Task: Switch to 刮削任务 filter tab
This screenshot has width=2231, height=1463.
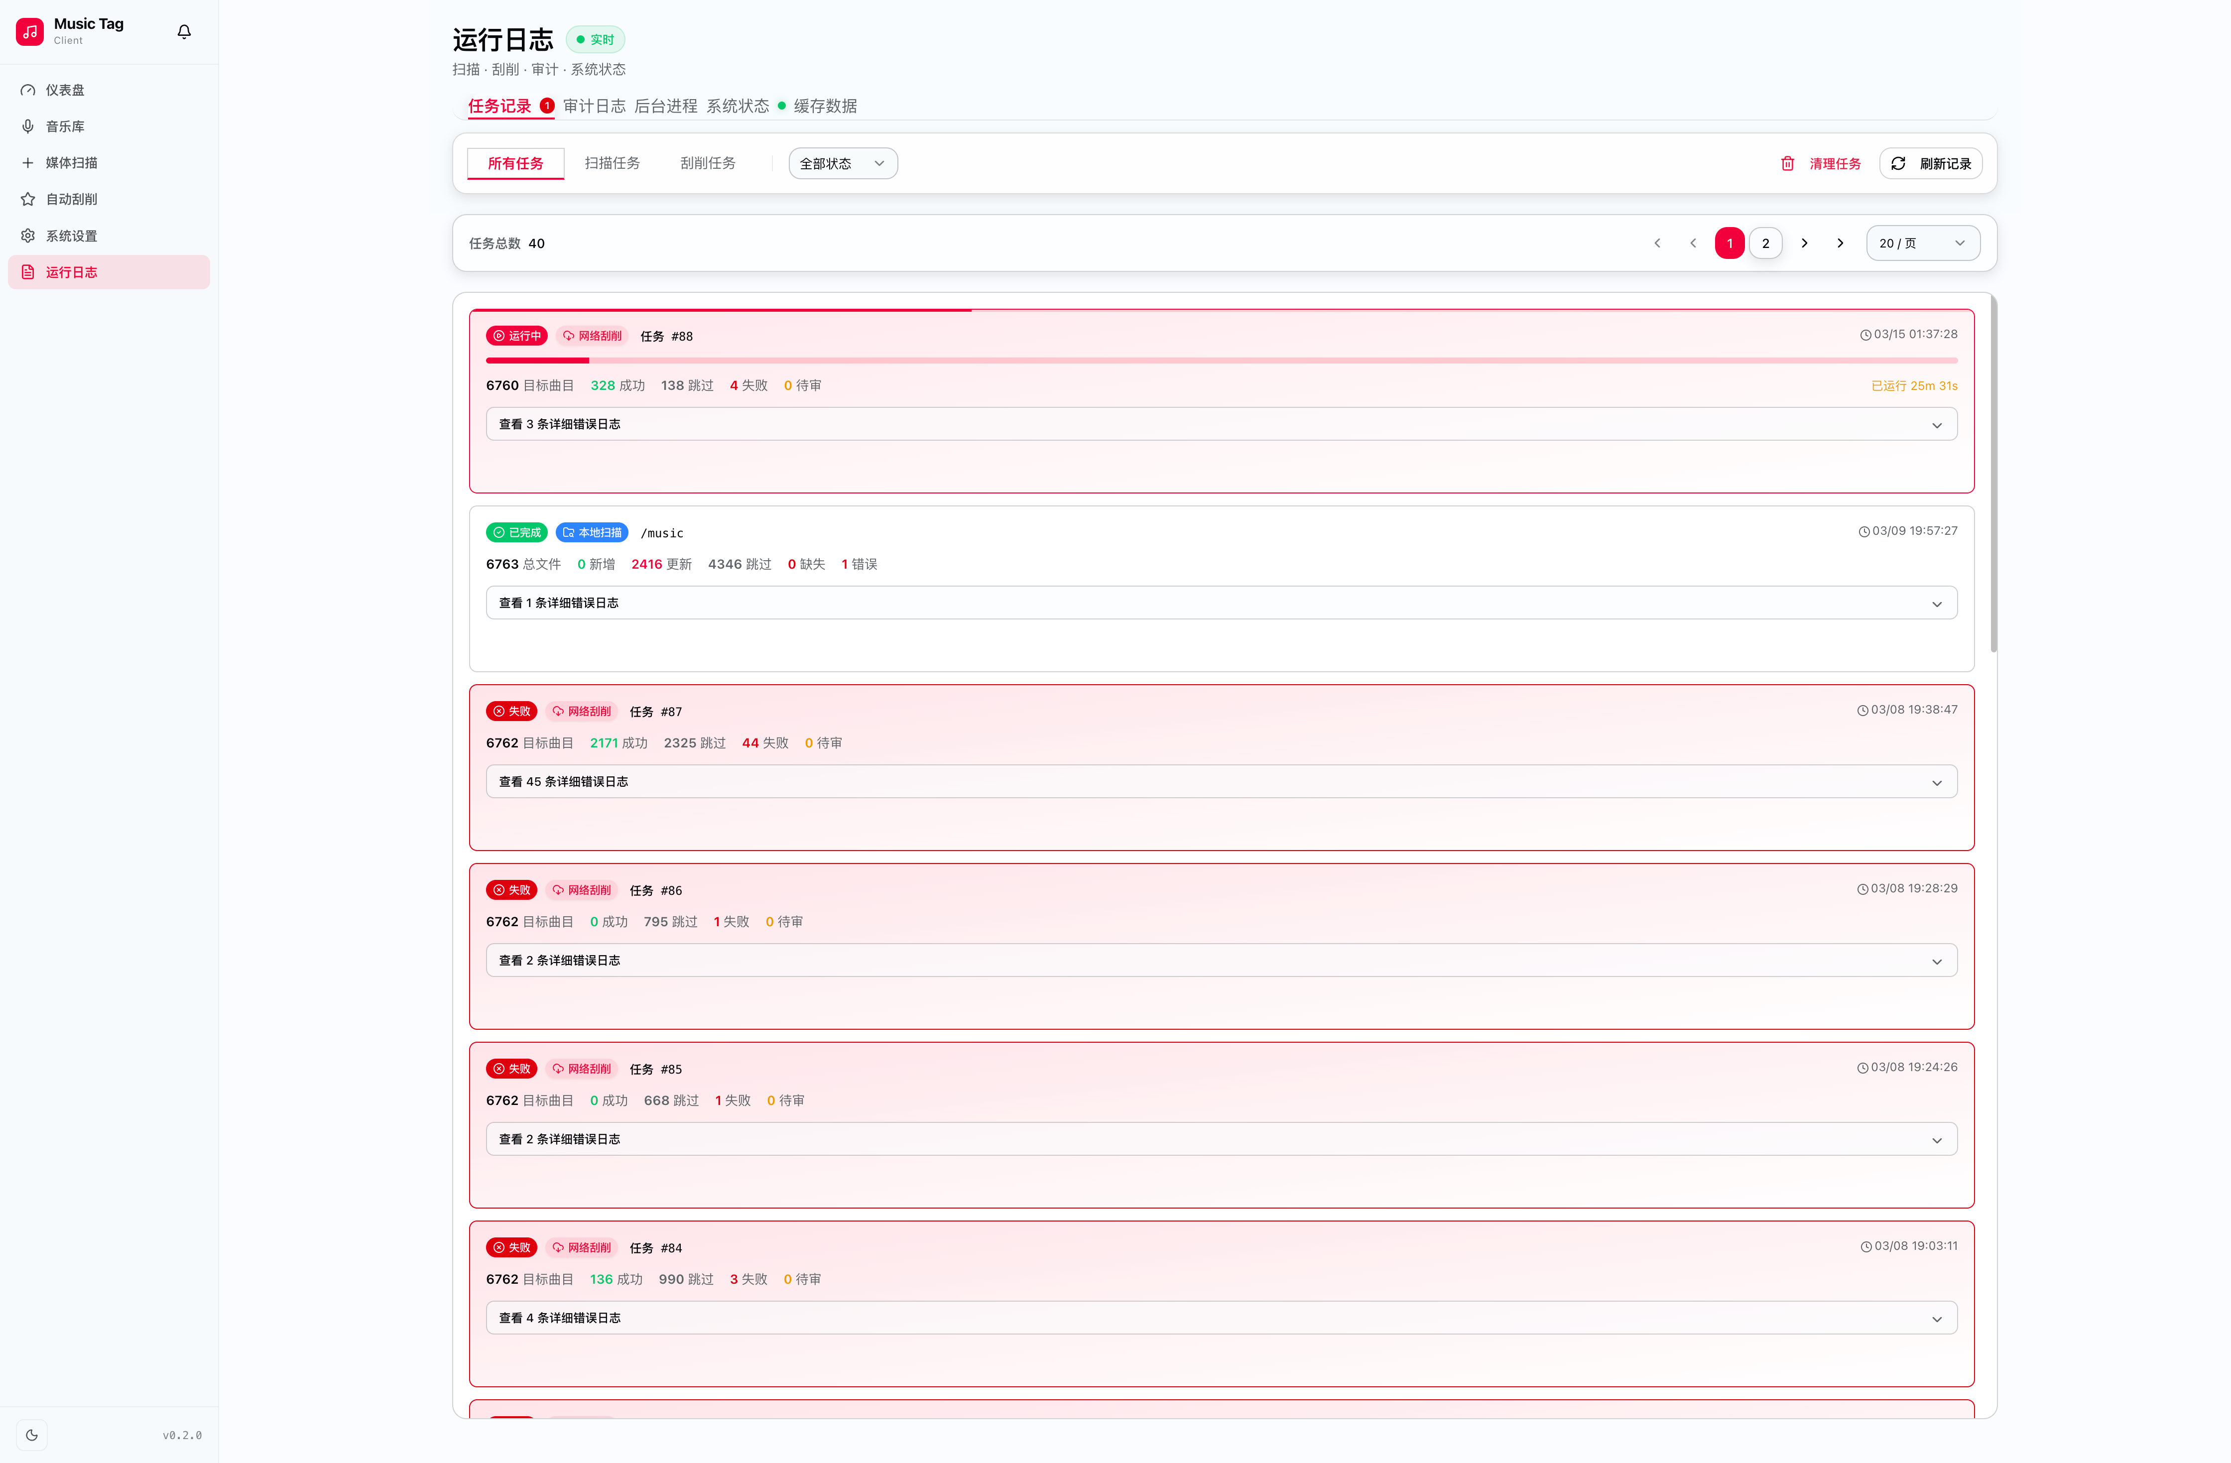Action: coord(707,164)
